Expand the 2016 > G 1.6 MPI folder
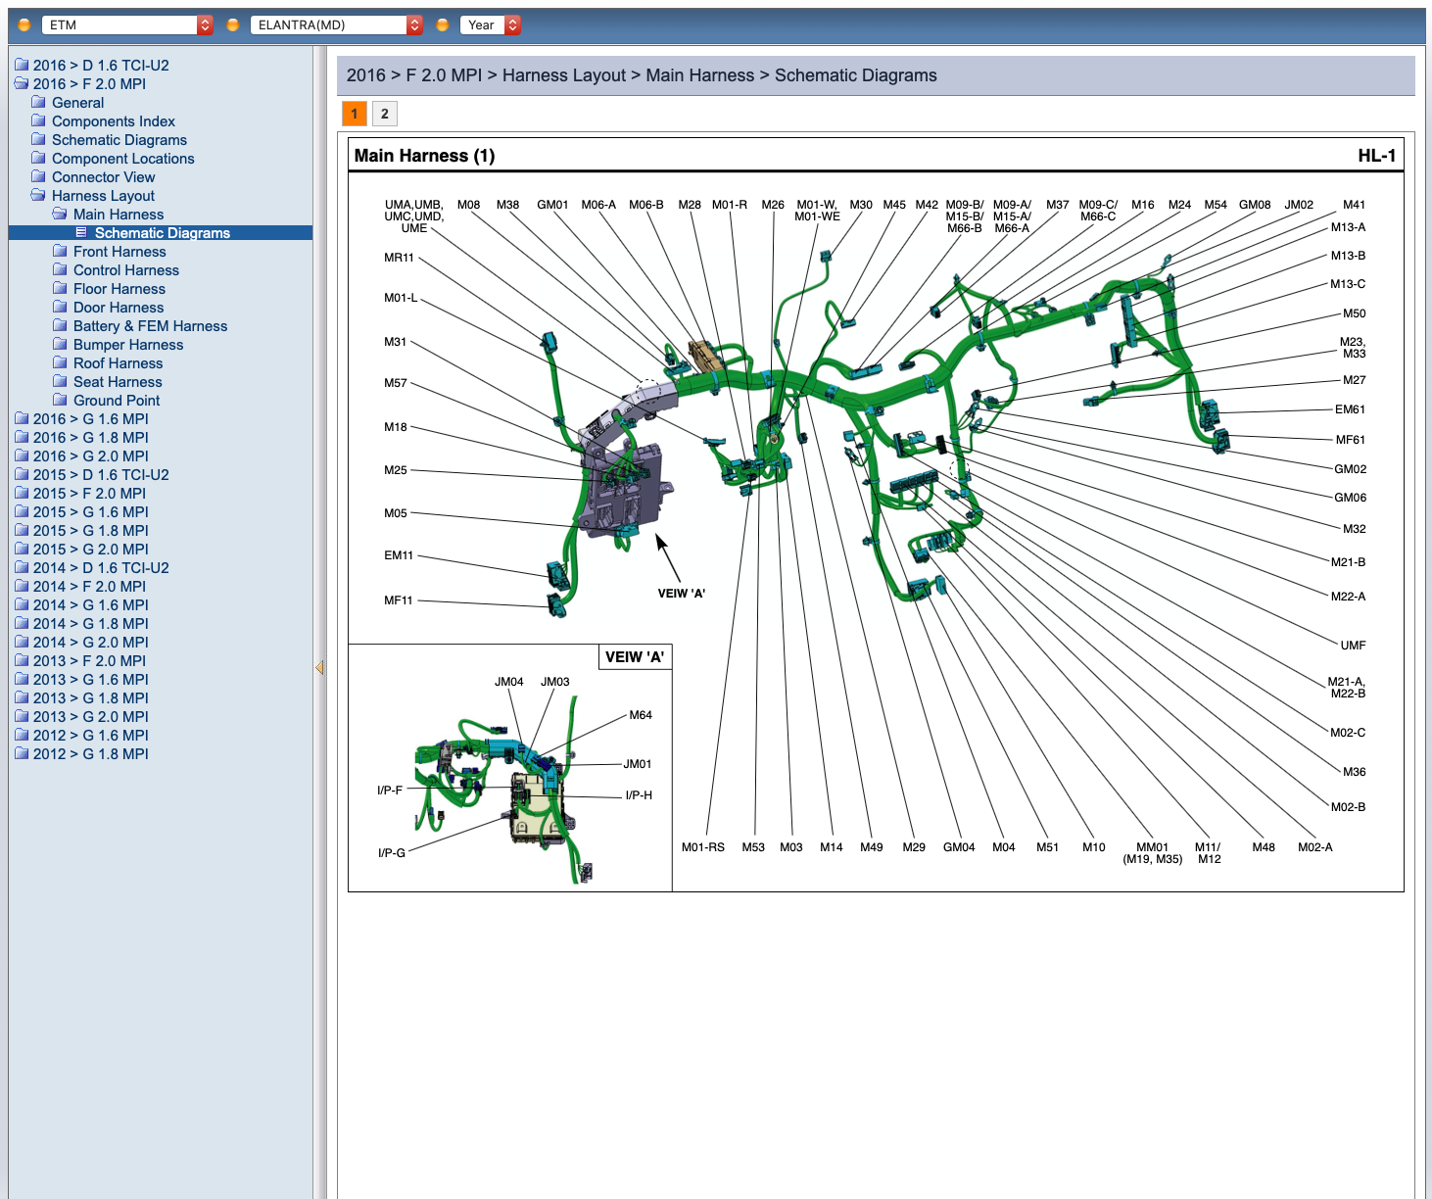This screenshot has width=1432, height=1199. (90, 419)
